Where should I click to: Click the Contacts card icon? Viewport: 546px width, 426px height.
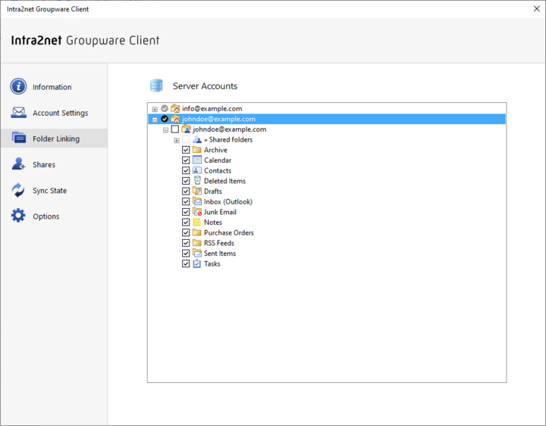point(197,170)
